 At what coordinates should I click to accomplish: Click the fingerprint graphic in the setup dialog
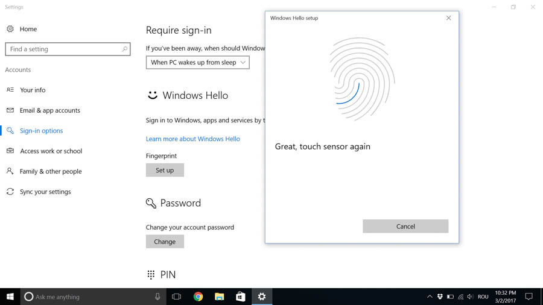(x=362, y=79)
